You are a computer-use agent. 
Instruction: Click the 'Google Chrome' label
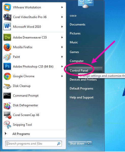[24, 76]
